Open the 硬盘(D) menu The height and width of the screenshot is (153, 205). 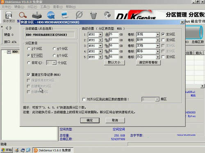pos(19,7)
